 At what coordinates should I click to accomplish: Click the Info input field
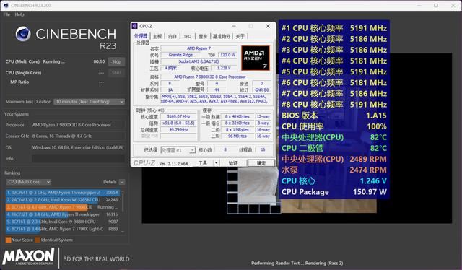[79, 159]
